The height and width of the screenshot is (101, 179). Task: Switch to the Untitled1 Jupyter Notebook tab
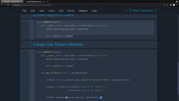point(12,2)
